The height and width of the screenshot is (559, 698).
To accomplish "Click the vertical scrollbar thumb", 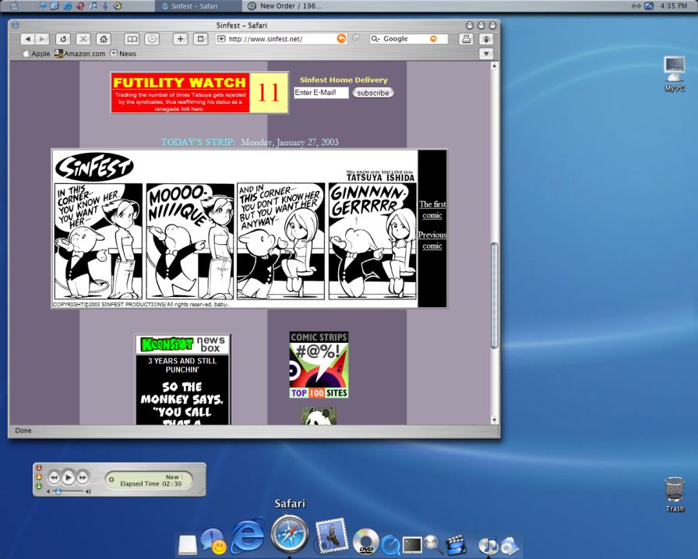I will tap(494, 295).
